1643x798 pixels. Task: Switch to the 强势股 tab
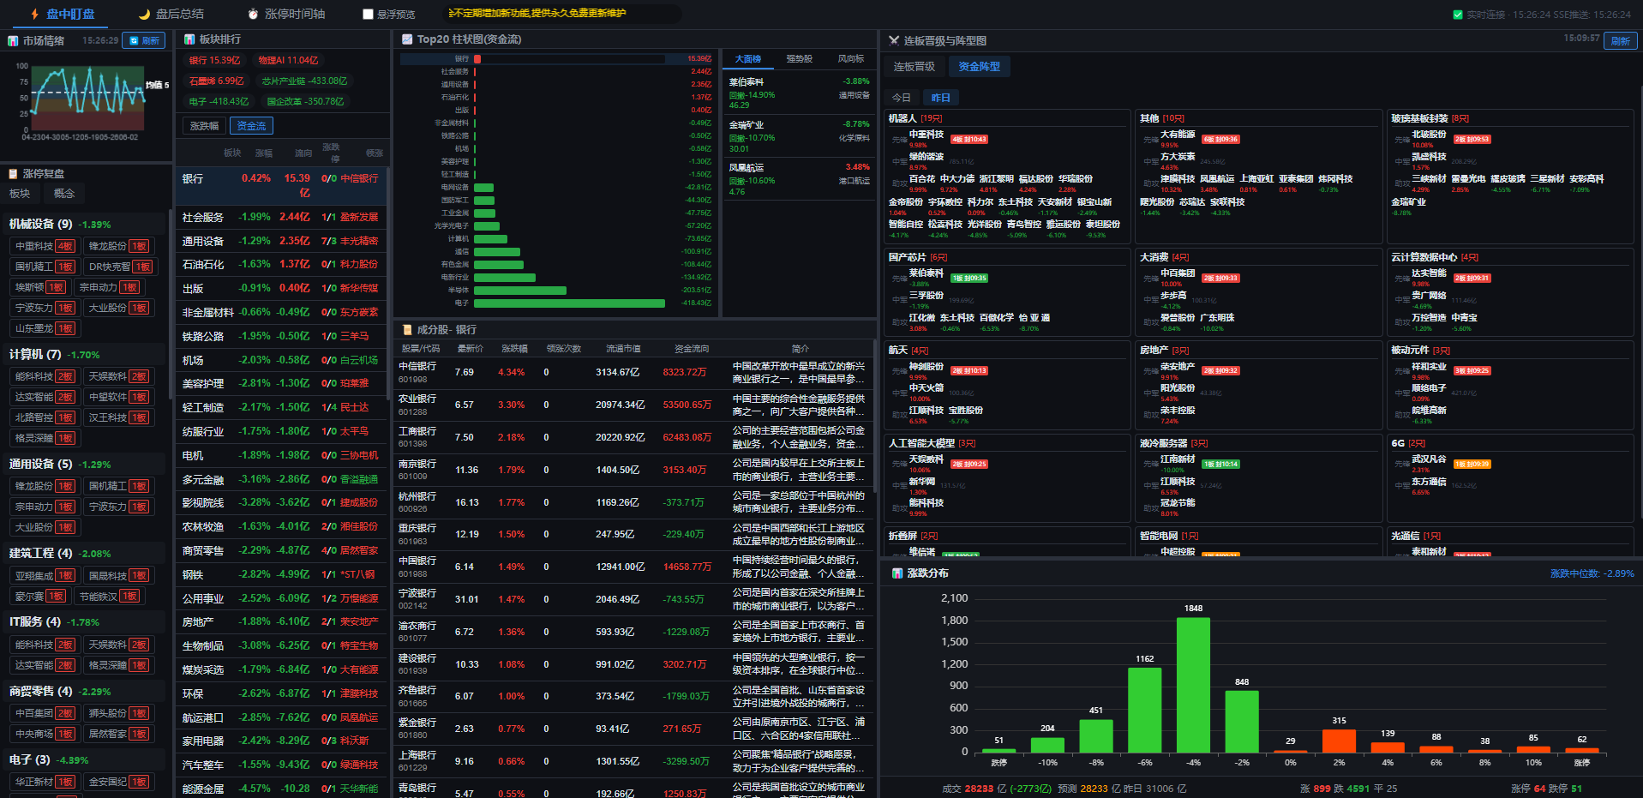tap(799, 59)
